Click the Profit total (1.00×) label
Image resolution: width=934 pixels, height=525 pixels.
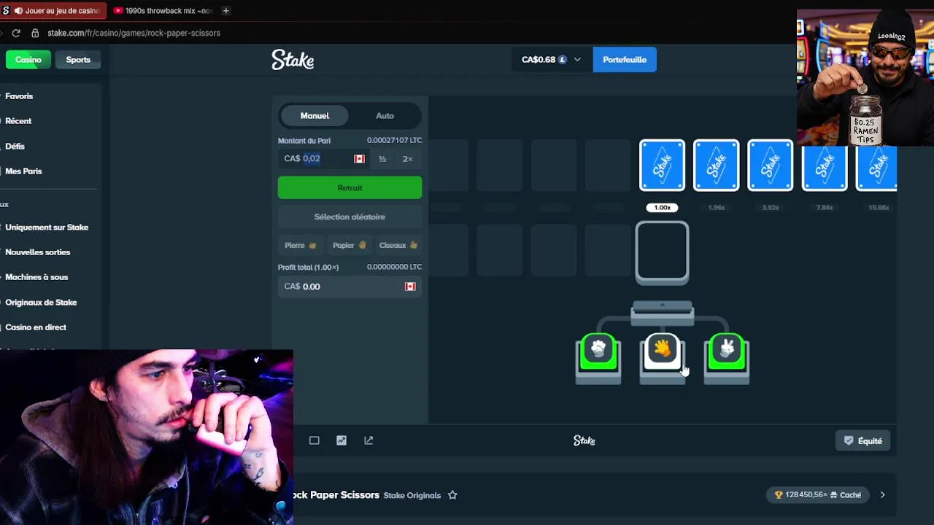coord(308,268)
